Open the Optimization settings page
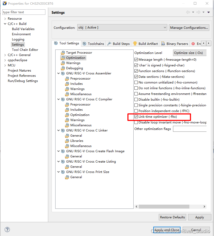Screen dimensions: 214x236 click(75, 58)
